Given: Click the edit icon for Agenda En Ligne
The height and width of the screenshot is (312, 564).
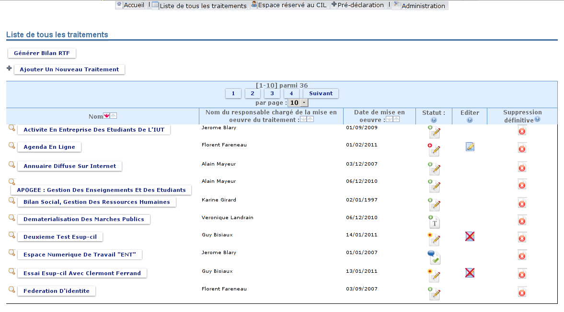Looking at the screenshot, I should point(470,147).
